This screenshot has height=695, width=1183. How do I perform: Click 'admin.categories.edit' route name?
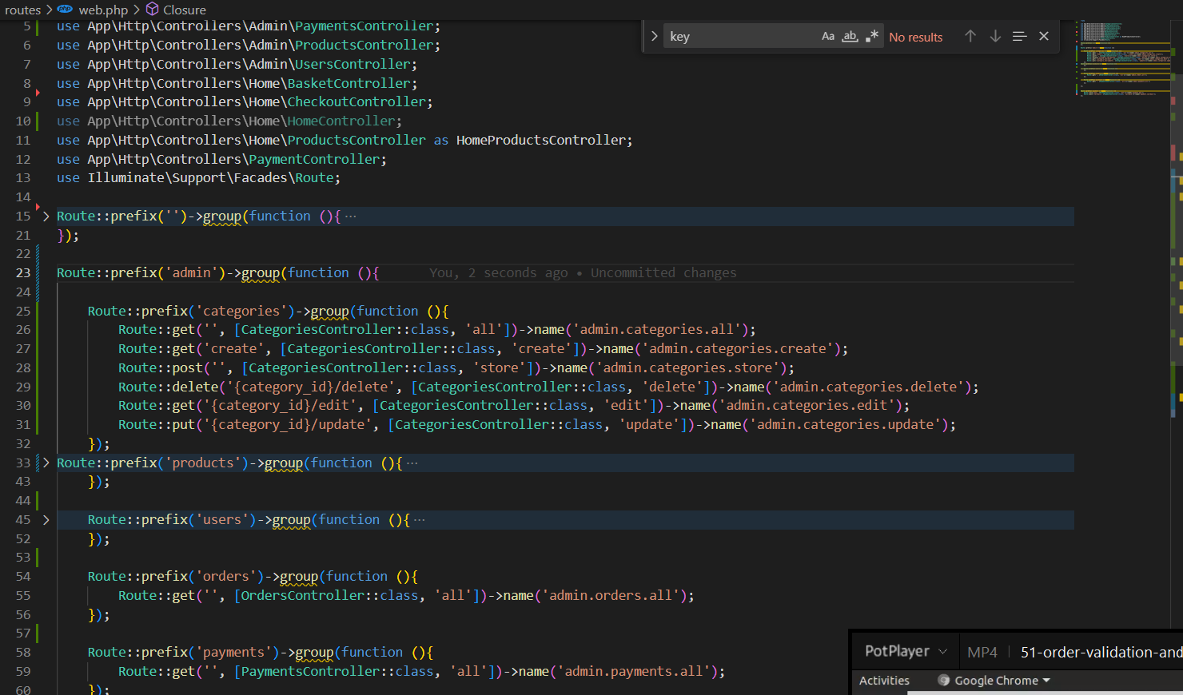coord(807,406)
